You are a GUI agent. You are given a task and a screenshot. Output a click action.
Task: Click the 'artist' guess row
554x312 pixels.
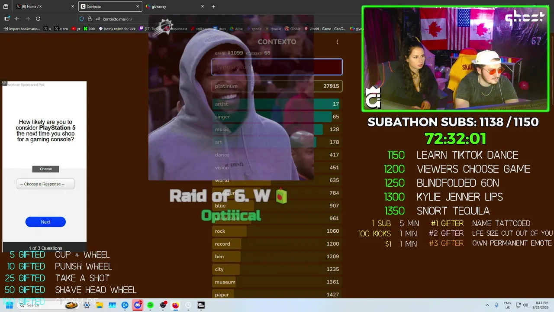(x=277, y=104)
